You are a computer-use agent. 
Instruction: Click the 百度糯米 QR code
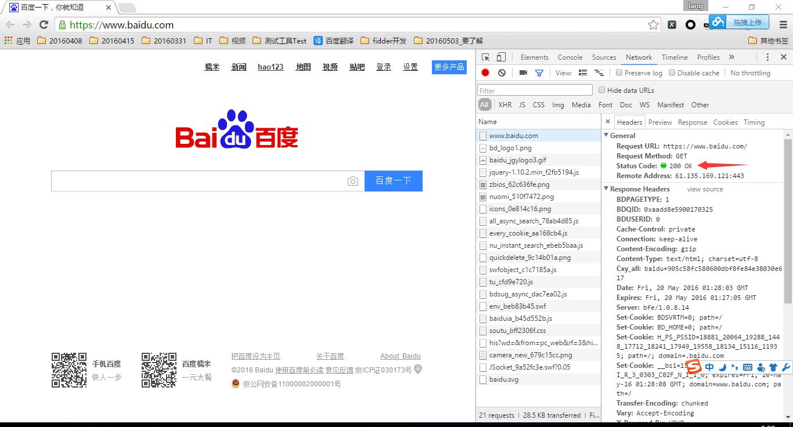(x=159, y=370)
